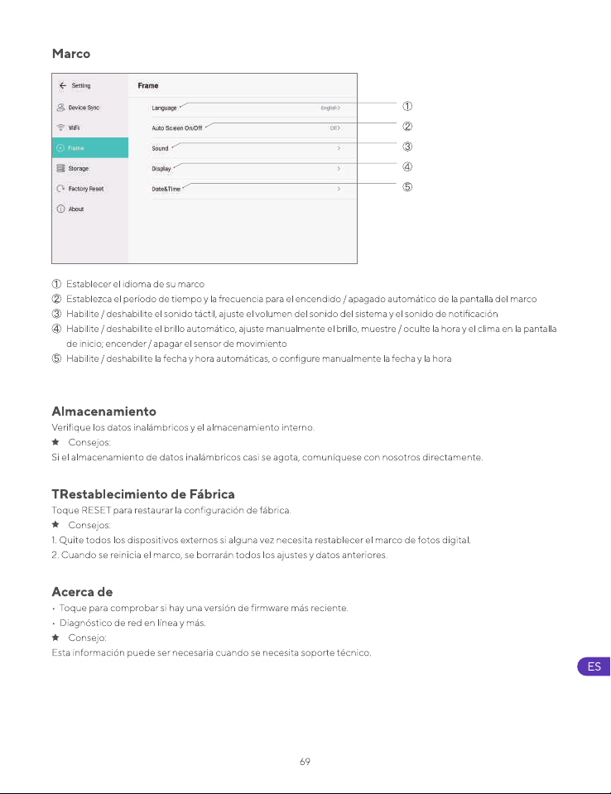Image resolution: width=611 pixels, height=794 pixels.
Task: Click the circled number 5 callout
Action: tap(407, 187)
